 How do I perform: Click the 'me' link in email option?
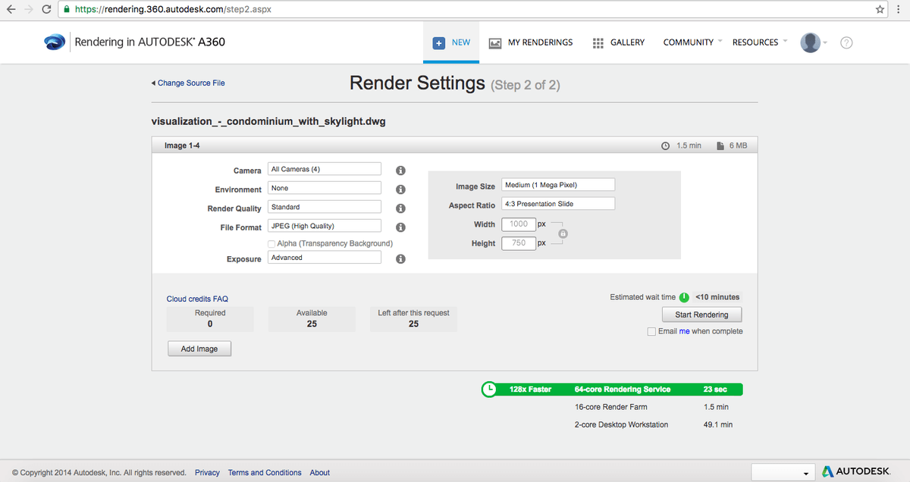click(x=685, y=331)
